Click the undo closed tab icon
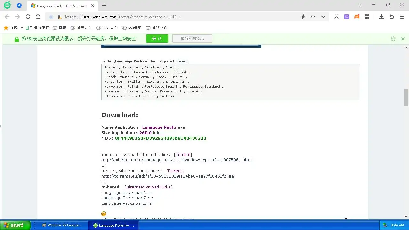This screenshot has width=409, height=230. point(392,17)
